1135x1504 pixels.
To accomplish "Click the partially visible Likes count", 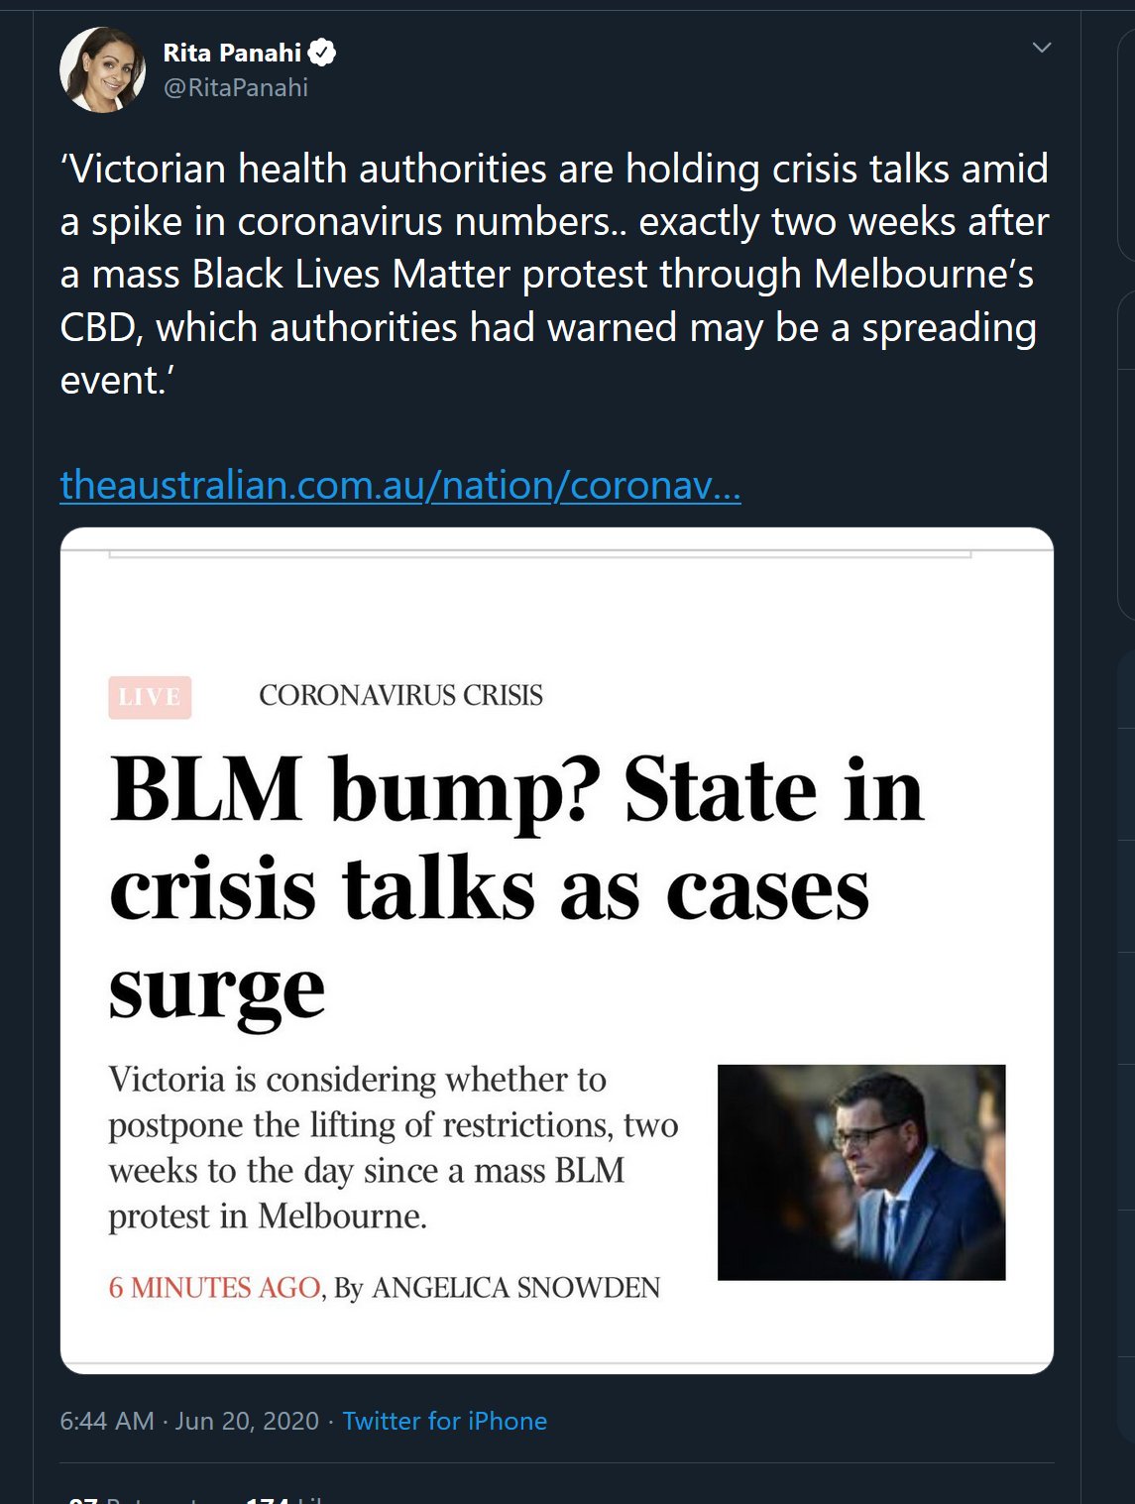I will (x=287, y=1499).
